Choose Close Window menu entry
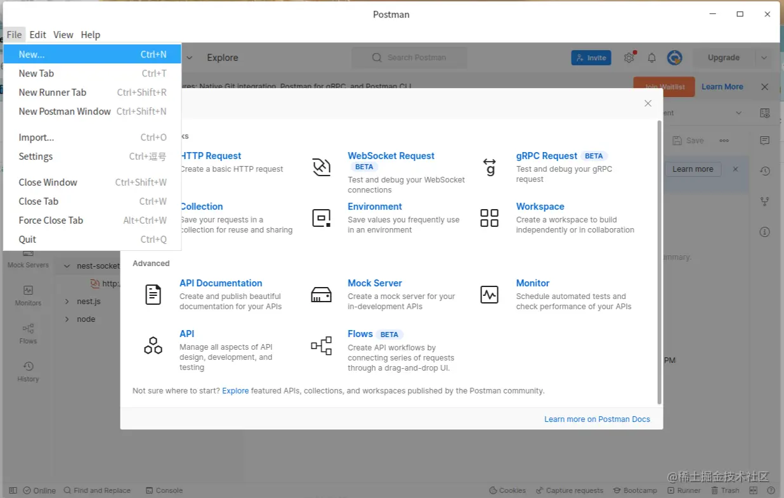 (x=93, y=182)
